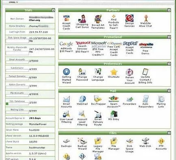Click cPanel build number 16150
This screenshot has width=176, height=160.
[33, 142]
